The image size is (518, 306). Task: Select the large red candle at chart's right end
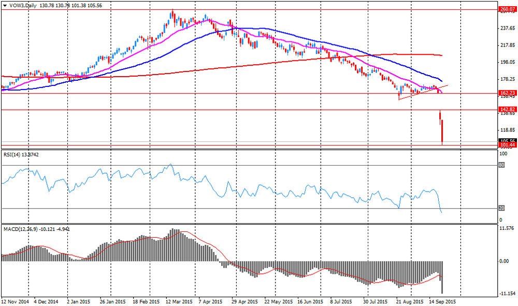[442, 132]
